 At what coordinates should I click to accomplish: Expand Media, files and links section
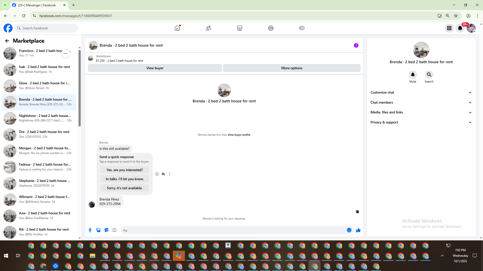(x=421, y=112)
